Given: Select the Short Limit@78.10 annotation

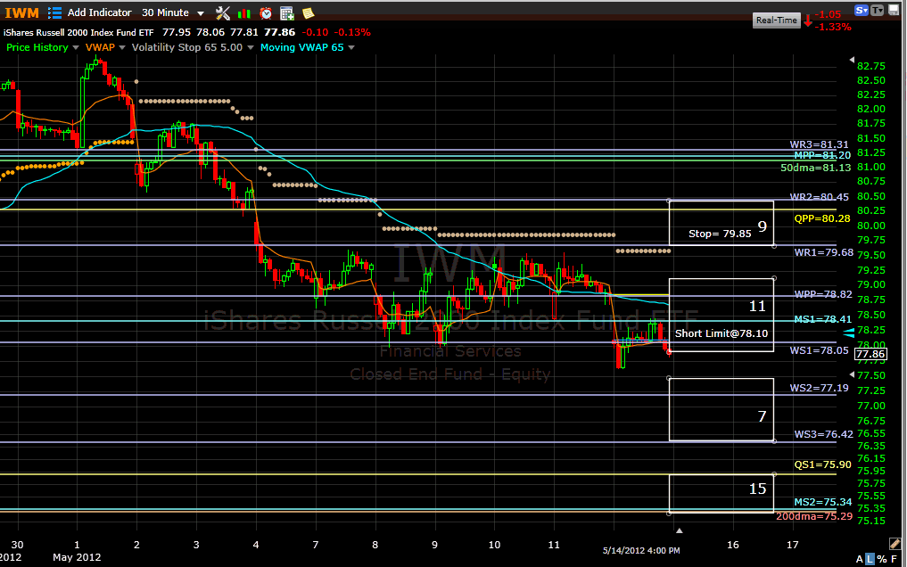Looking at the screenshot, I should point(721,333).
